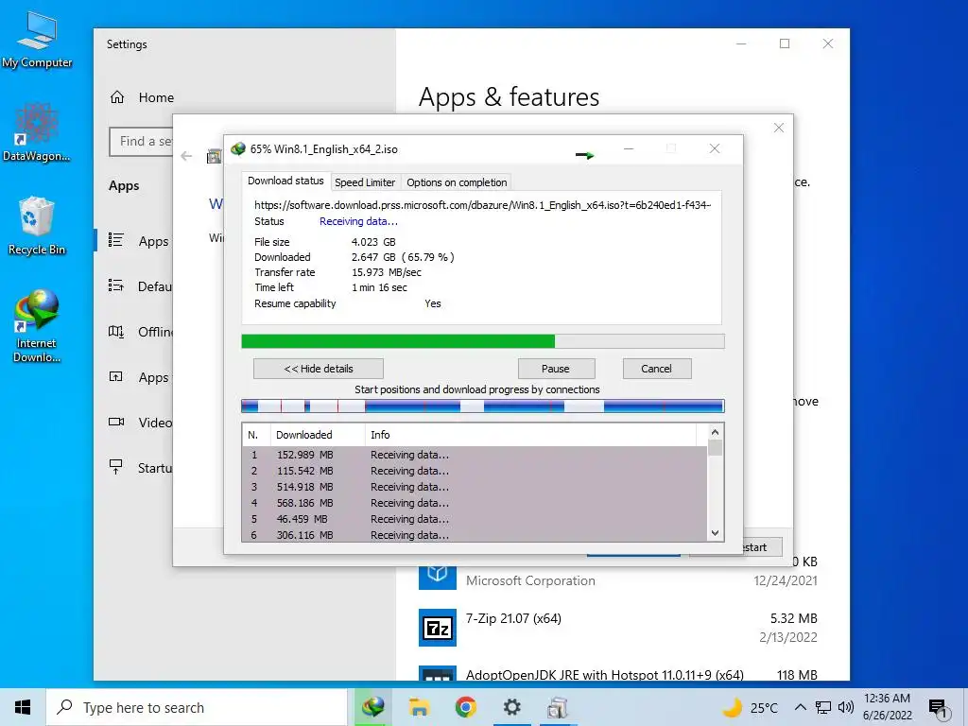Click the Find a setting search box
The image size is (968, 726).
point(142,142)
